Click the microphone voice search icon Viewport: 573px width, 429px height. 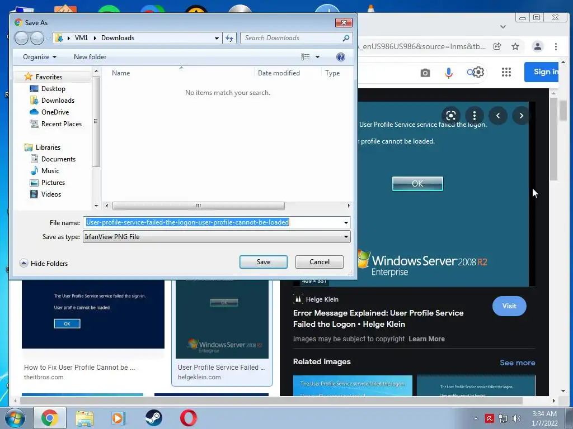point(449,73)
